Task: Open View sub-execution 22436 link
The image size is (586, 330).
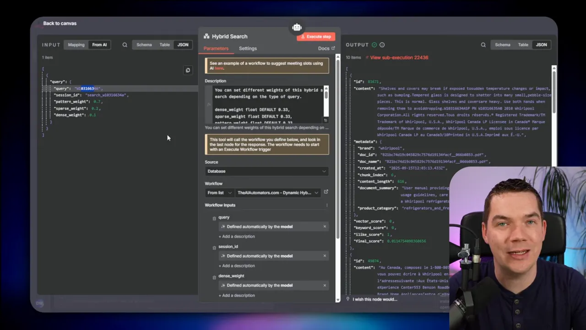Action: click(x=399, y=58)
